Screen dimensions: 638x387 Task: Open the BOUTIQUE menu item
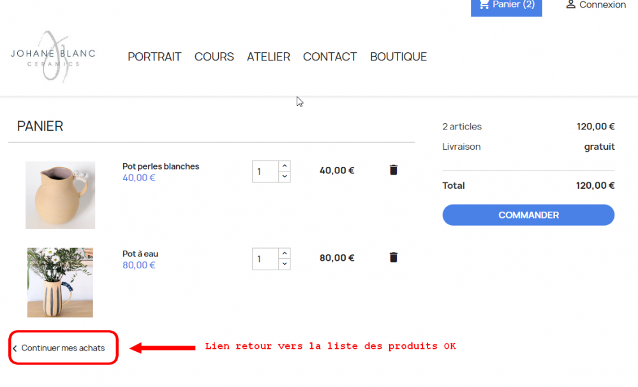coord(398,57)
